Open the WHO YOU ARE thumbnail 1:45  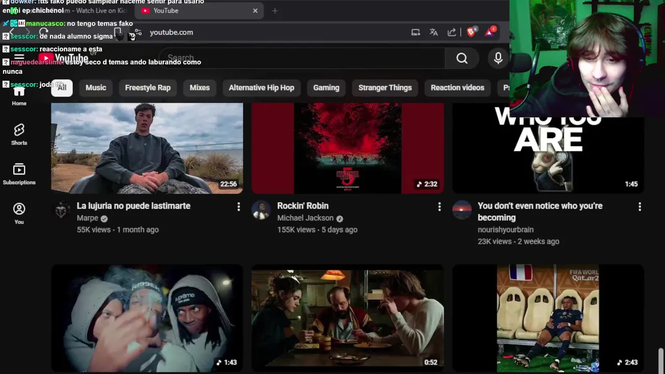tap(548, 156)
